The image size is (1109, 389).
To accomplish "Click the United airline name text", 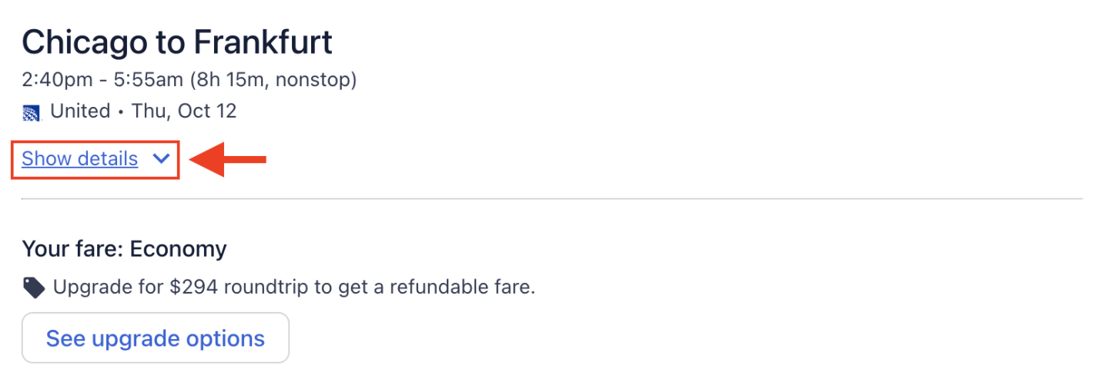I will pos(80,111).
